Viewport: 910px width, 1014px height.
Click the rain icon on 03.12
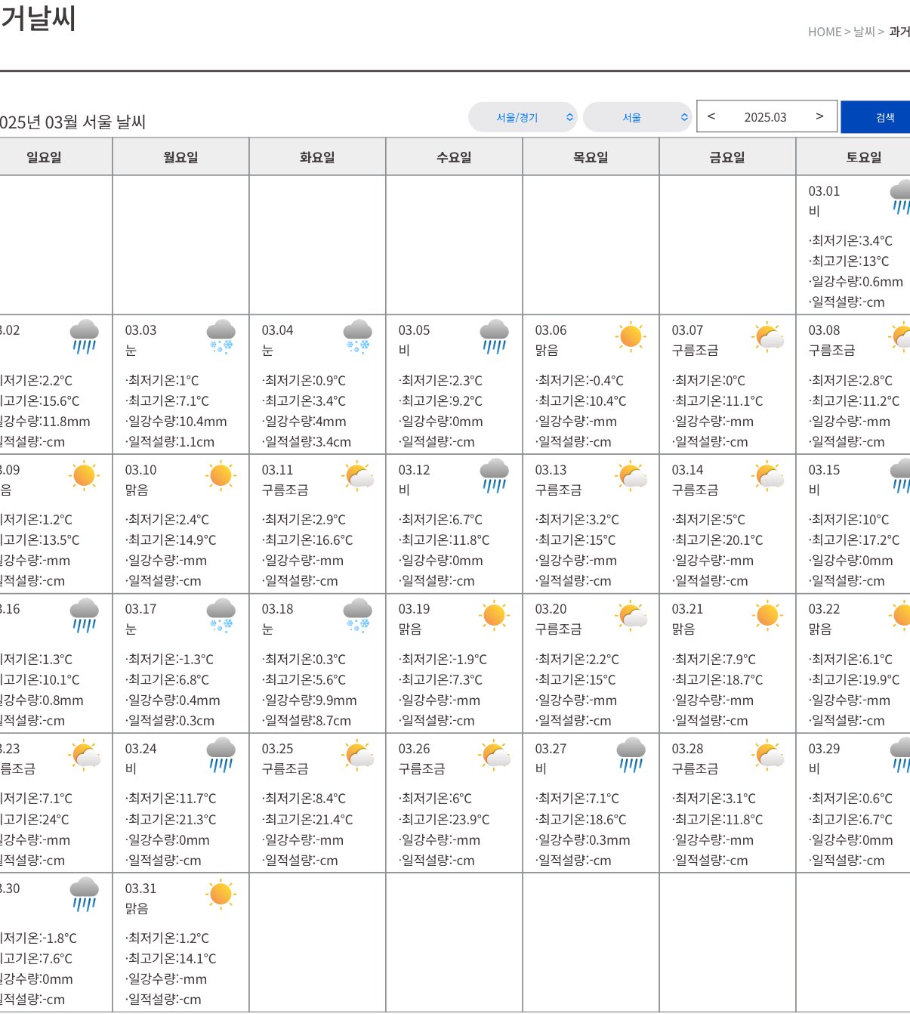click(x=494, y=475)
